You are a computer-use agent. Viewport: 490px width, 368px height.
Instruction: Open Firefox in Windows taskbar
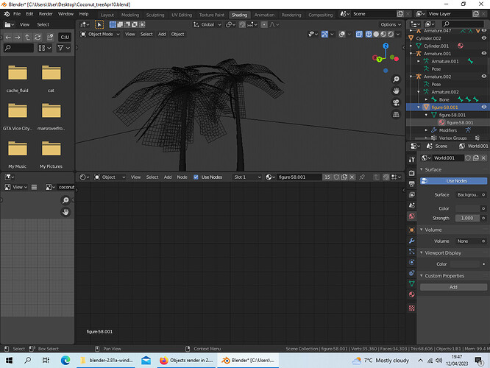186,361
